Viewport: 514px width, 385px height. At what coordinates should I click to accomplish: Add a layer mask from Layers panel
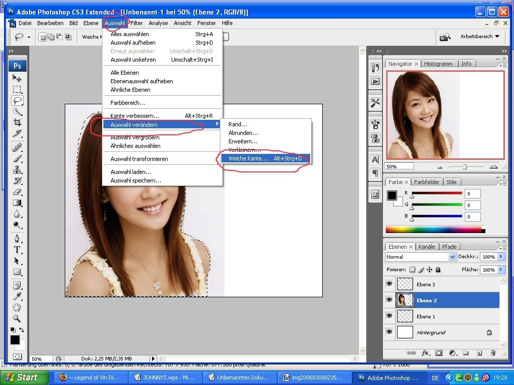click(x=439, y=353)
